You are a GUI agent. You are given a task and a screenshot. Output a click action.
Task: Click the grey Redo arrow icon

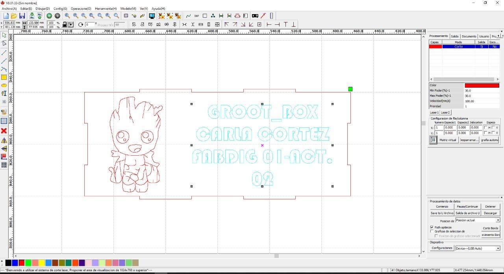57,16
